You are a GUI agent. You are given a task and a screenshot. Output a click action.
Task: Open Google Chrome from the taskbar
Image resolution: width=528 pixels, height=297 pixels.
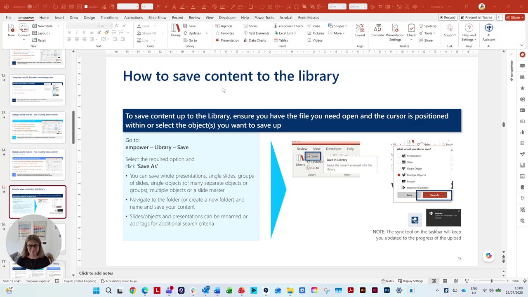(132, 291)
